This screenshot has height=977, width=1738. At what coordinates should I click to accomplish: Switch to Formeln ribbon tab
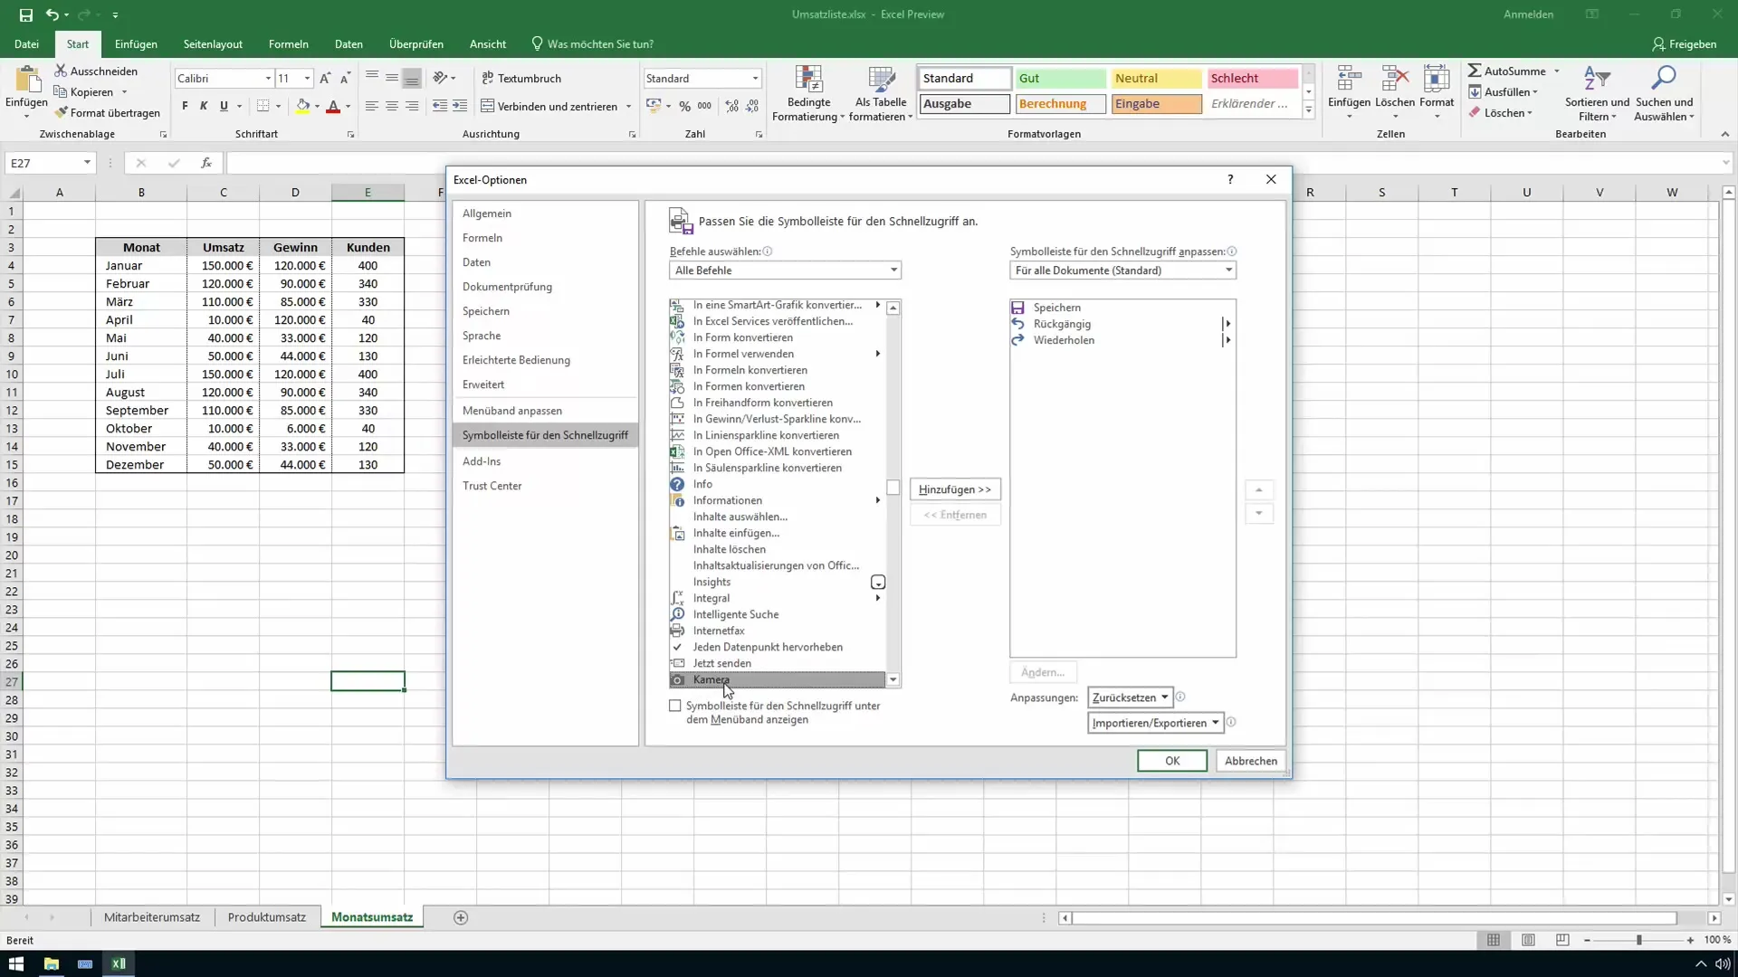[288, 43]
